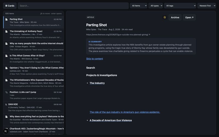Click the 02:04 PM timestamp

(x=58, y=56)
